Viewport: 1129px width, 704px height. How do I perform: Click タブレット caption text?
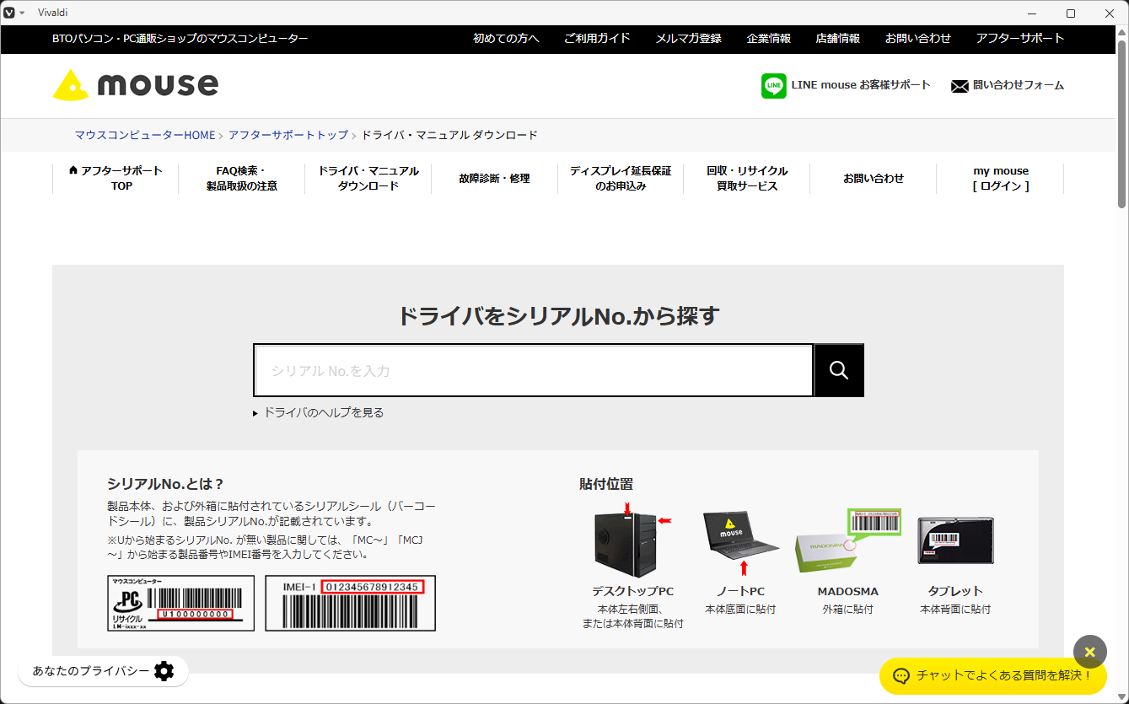click(955, 591)
